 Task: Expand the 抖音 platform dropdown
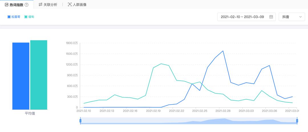tap(292, 17)
